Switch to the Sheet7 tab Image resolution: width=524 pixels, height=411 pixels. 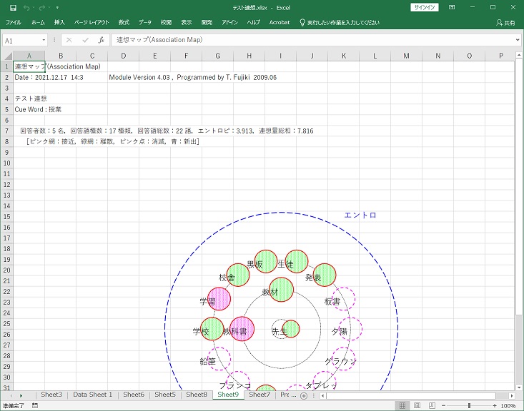[x=259, y=395]
